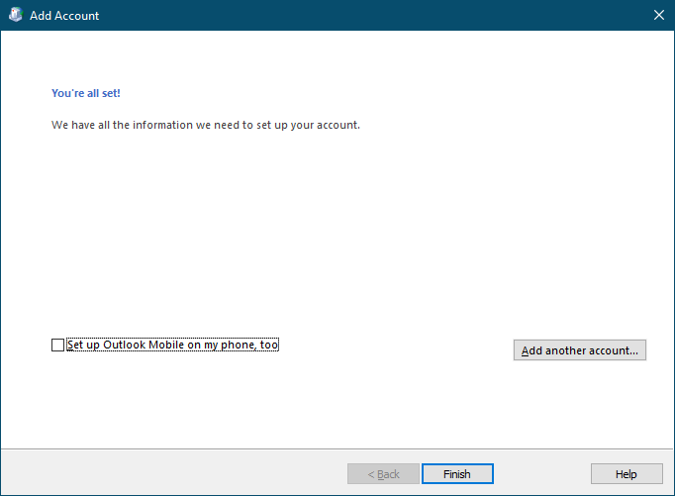Open Help for the Add Account wizard
Image resolution: width=675 pixels, height=496 pixels.
626,474
